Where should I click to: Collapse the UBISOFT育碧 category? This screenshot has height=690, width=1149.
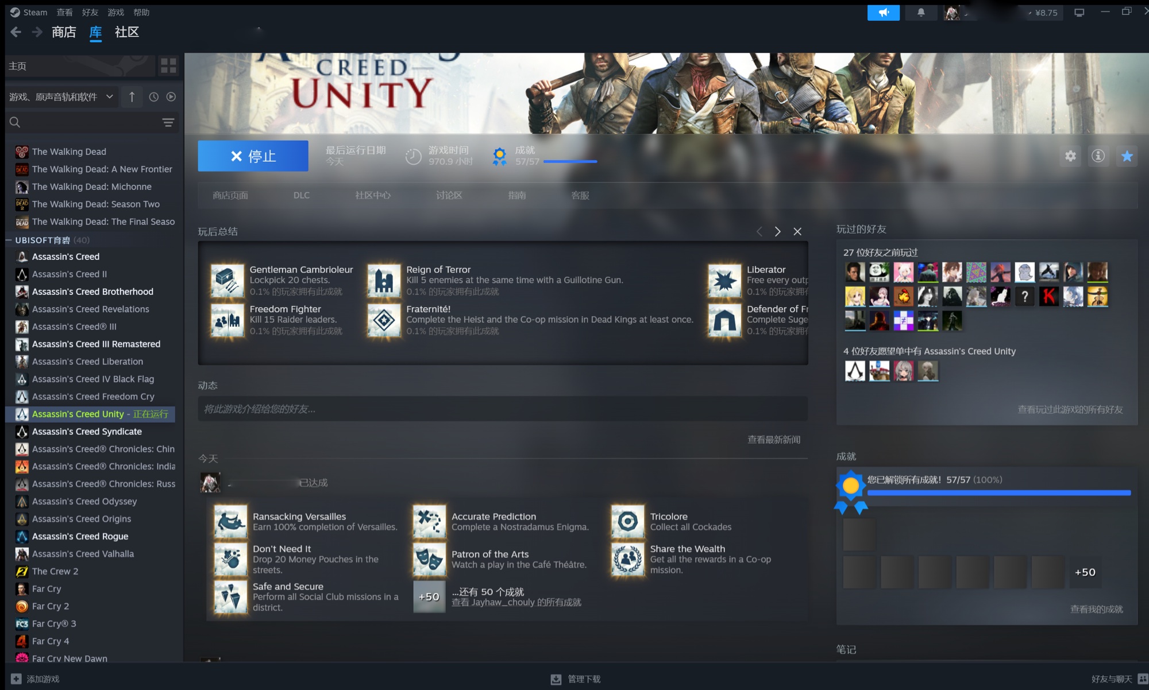9,240
